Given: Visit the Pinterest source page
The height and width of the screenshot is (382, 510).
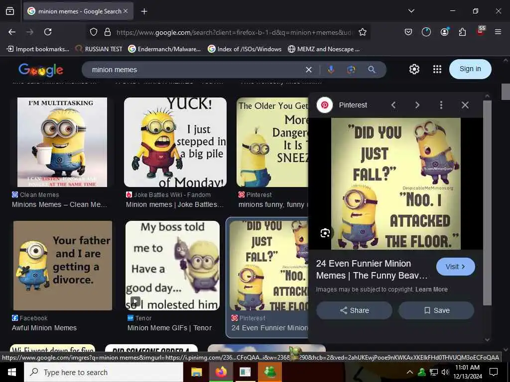Looking at the screenshot, I should click(455, 267).
